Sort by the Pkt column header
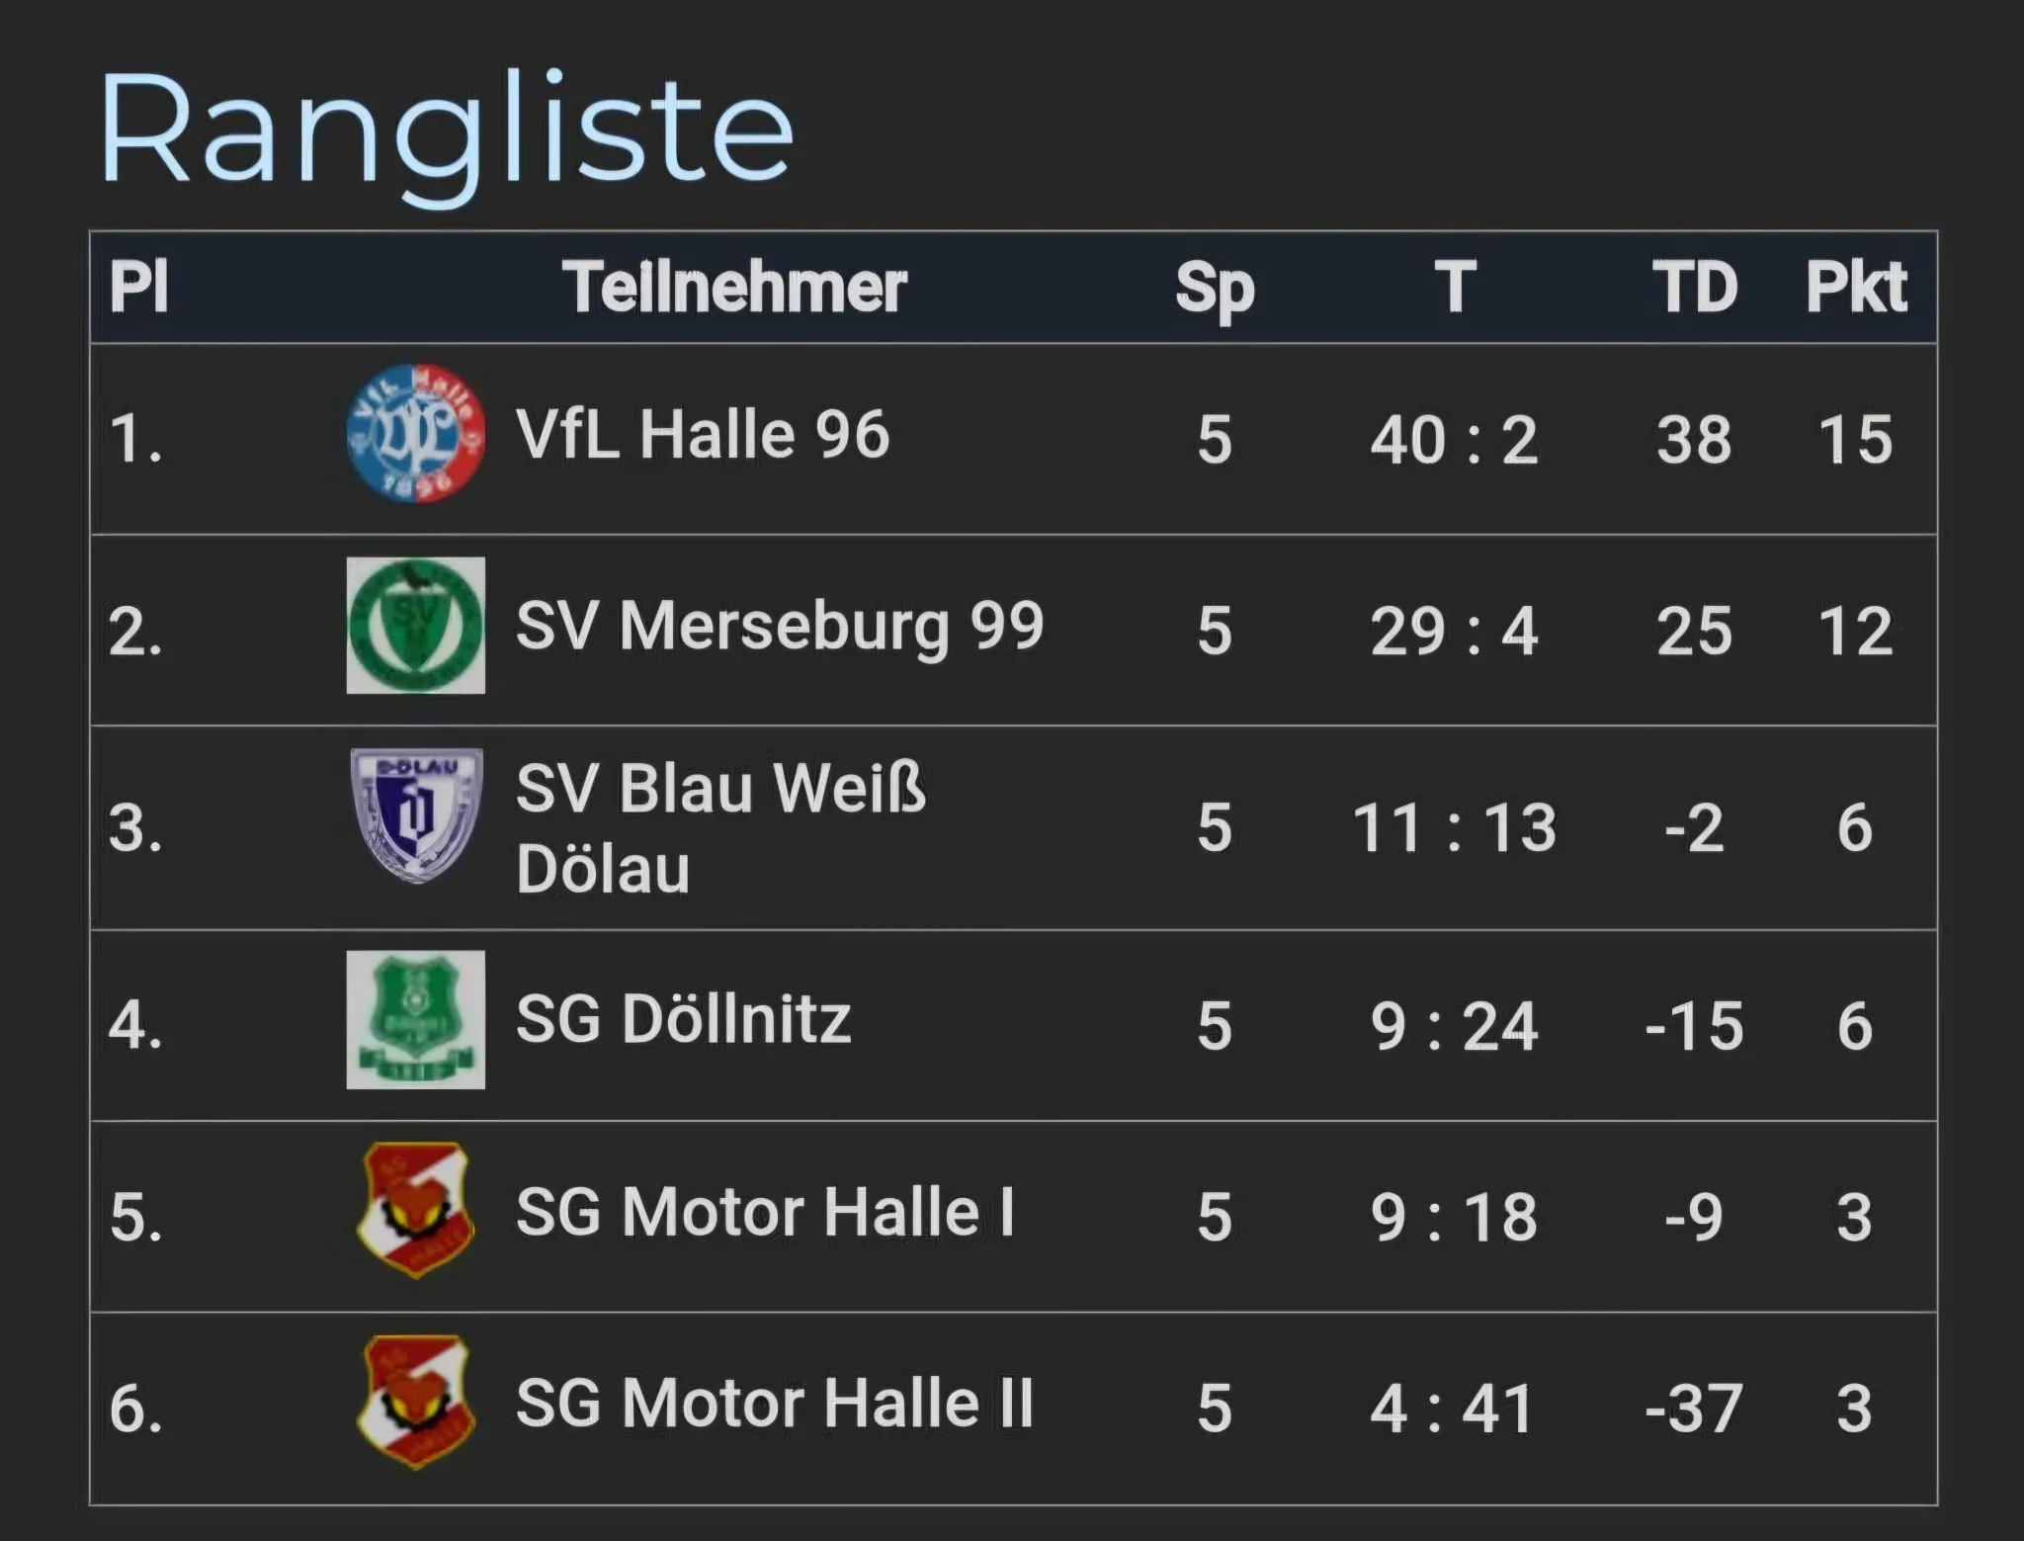The image size is (2024, 1541). pos(1855,288)
